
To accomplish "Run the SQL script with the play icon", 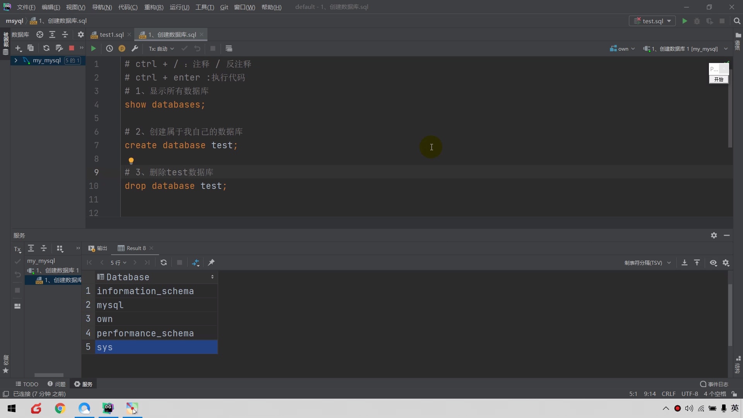I will pos(93,48).
